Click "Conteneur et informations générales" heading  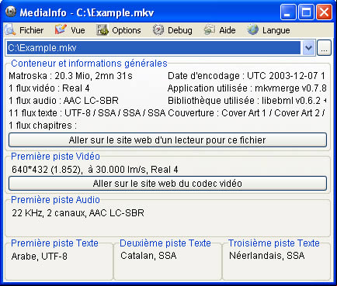click(89, 64)
